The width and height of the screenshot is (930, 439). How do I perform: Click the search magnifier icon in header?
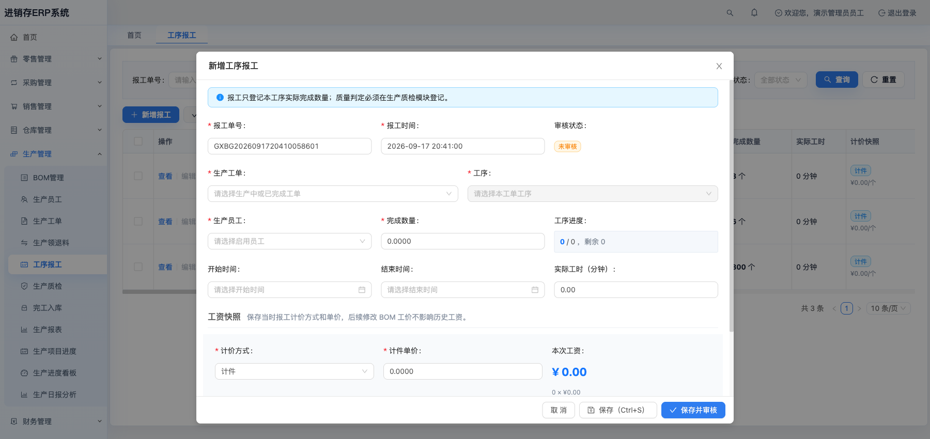click(x=730, y=13)
